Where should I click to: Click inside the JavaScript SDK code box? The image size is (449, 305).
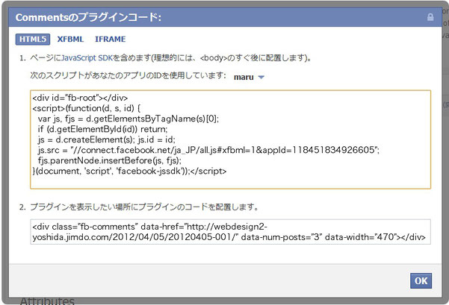pyautogui.click(x=230, y=139)
